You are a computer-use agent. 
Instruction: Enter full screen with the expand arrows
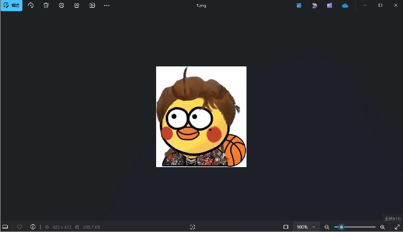pos(397,227)
